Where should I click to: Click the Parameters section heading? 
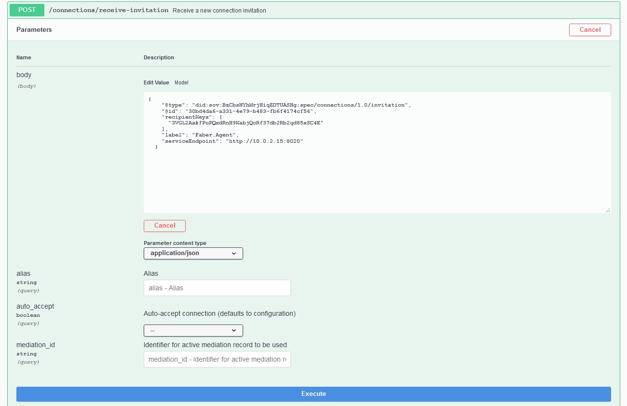[x=34, y=29]
